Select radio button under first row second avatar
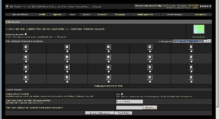The width and height of the screenshot is (219, 119). [67, 51]
